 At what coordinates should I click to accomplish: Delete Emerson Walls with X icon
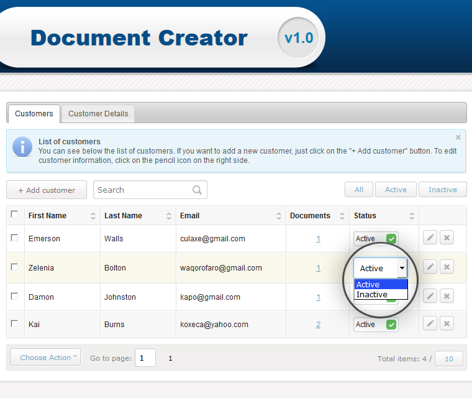[x=447, y=238]
